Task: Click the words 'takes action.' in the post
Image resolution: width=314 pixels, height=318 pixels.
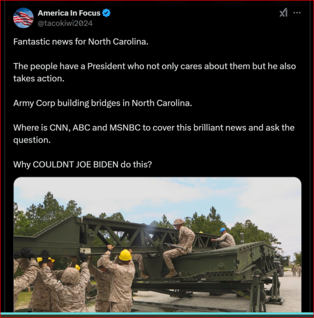Action: pos(39,79)
